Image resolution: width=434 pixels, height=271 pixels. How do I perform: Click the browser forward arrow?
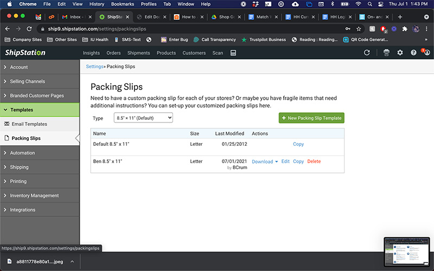[x=18, y=29]
